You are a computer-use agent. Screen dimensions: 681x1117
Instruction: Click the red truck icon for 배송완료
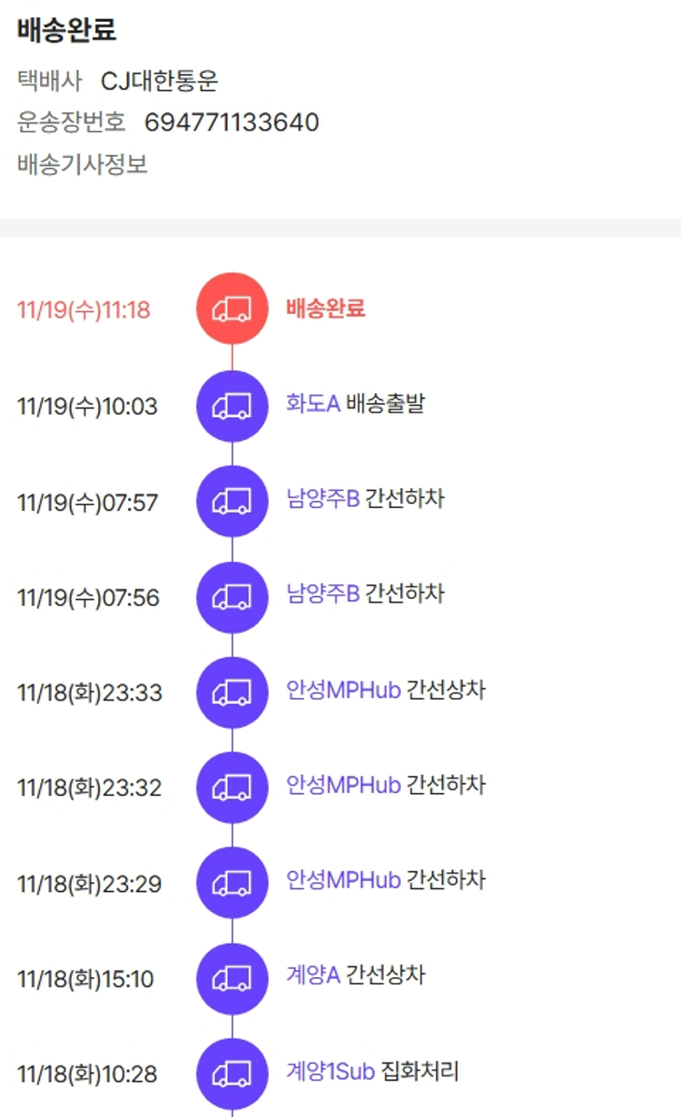(232, 309)
